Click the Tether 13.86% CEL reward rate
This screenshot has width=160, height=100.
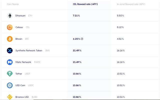77,74
